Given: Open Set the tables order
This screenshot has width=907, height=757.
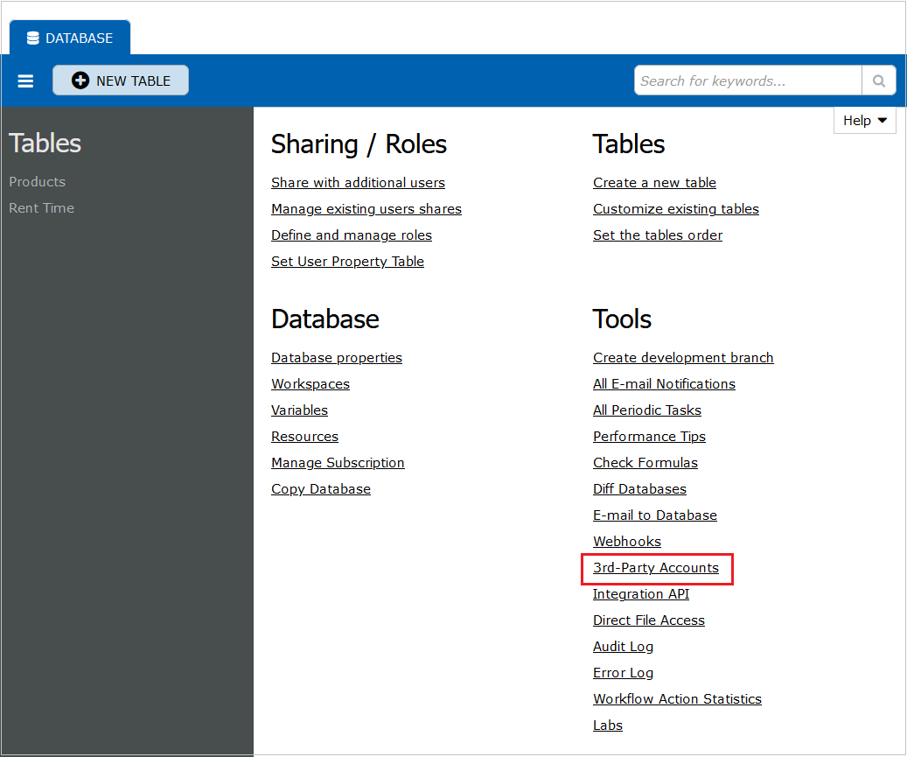Looking at the screenshot, I should coord(658,235).
